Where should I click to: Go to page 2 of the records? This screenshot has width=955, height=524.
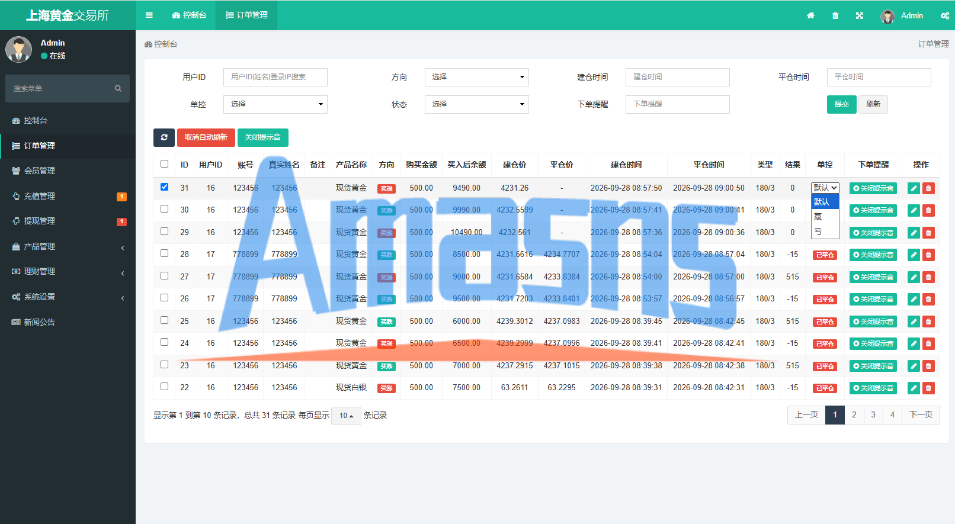(x=854, y=415)
